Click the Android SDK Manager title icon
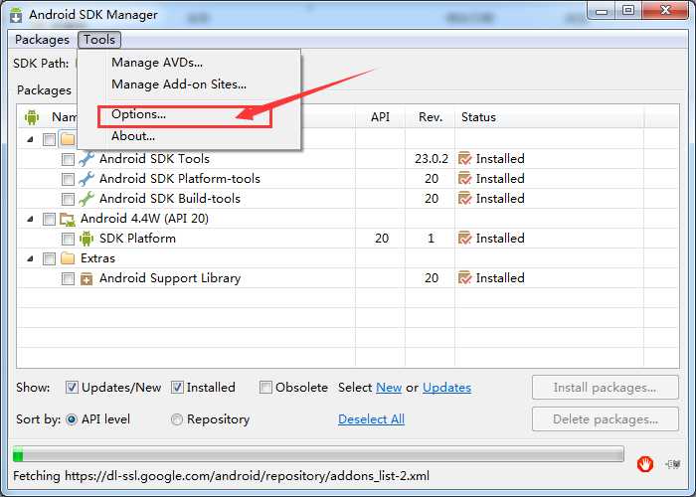This screenshot has width=696, height=497. (x=16, y=15)
